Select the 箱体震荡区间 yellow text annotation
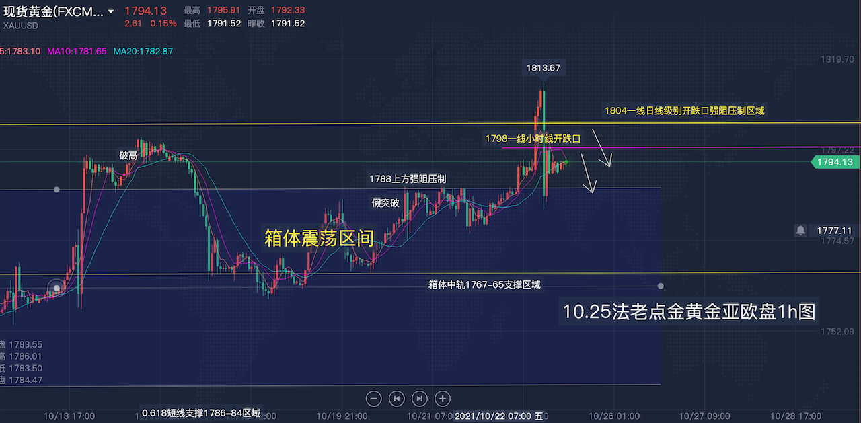The image size is (861, 423). tap(319, 239)
